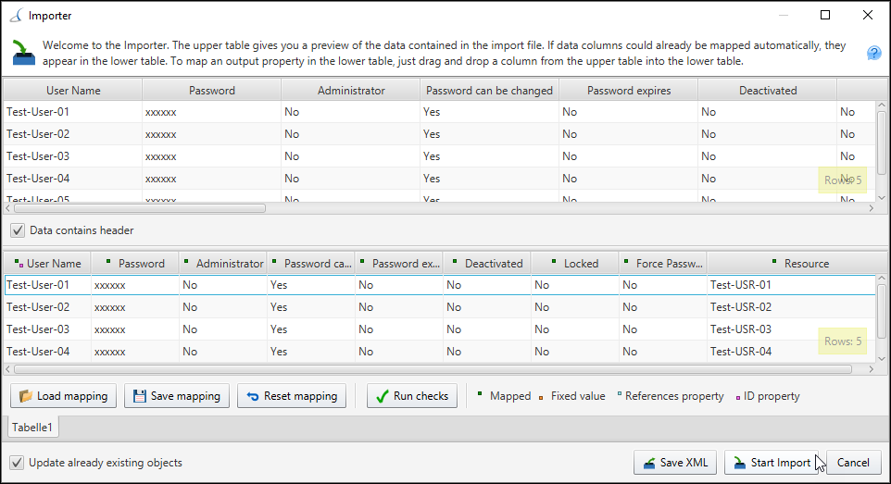Click Administrator header in lower mapping table
891x484 pixels.
[222, 264]
